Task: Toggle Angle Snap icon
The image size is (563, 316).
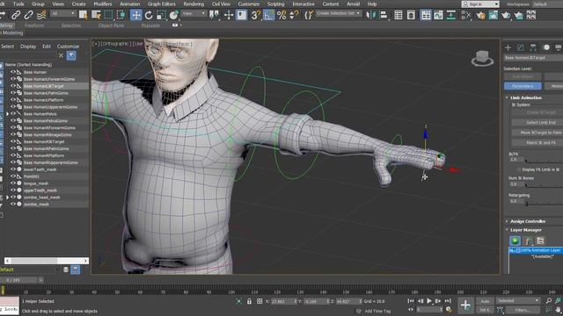Action: point(268,15)
